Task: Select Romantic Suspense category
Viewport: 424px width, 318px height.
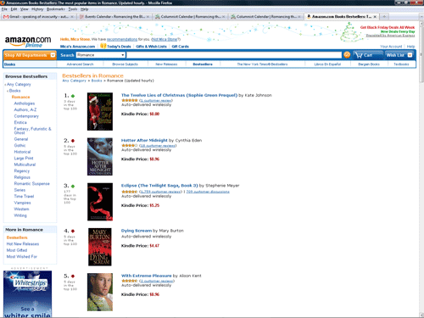Action: point(31,184)
